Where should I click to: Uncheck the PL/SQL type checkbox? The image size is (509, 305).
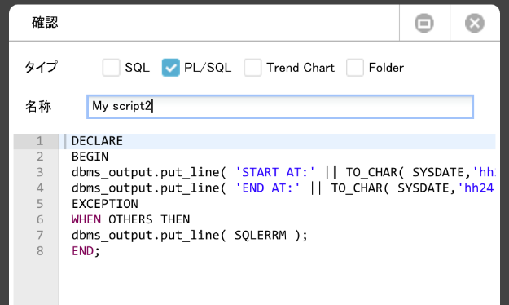(x=171, y=68)
